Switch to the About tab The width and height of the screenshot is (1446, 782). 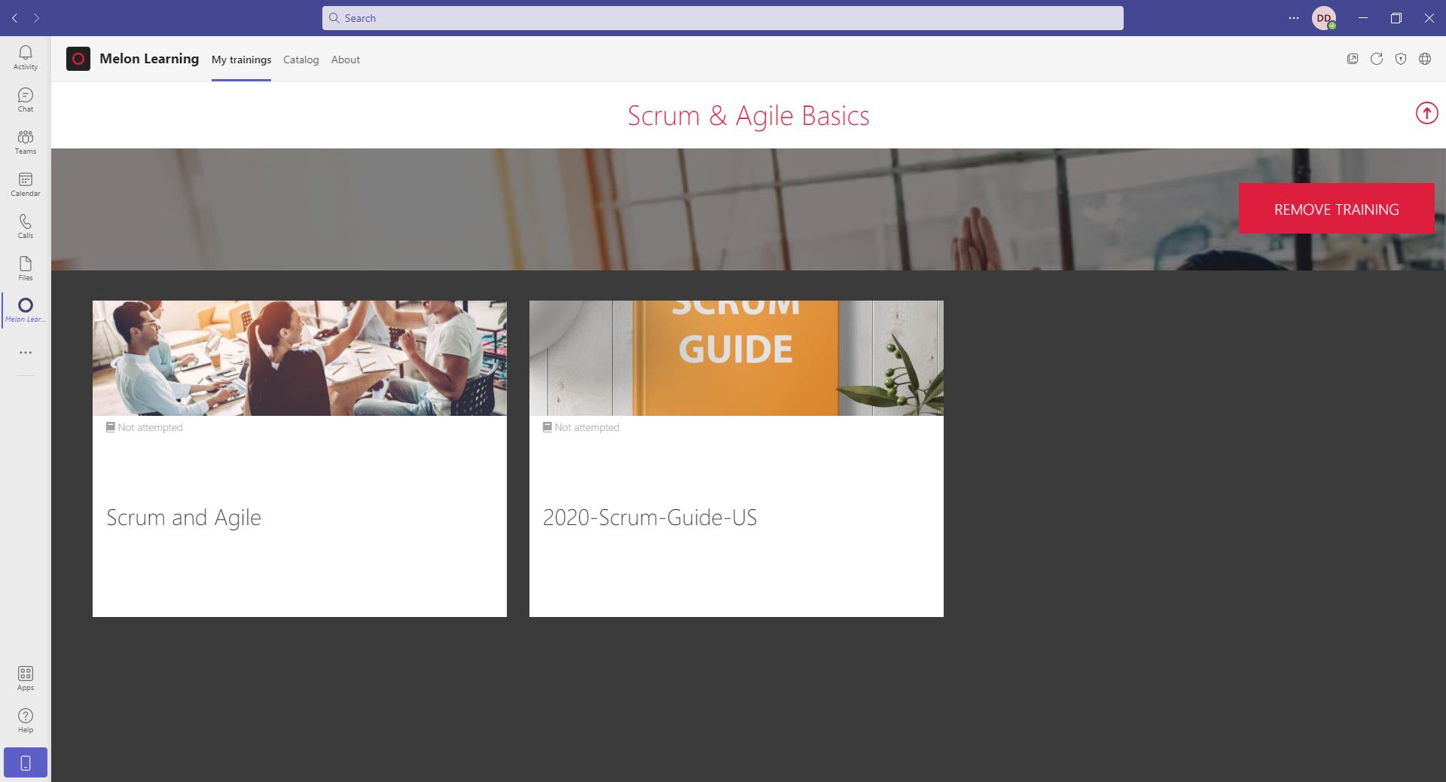(x=346, y=60)
